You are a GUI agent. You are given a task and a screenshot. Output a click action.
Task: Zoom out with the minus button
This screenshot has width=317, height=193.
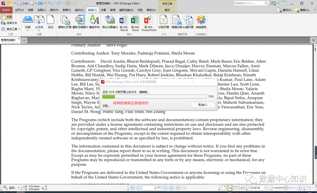pos(271,188)
